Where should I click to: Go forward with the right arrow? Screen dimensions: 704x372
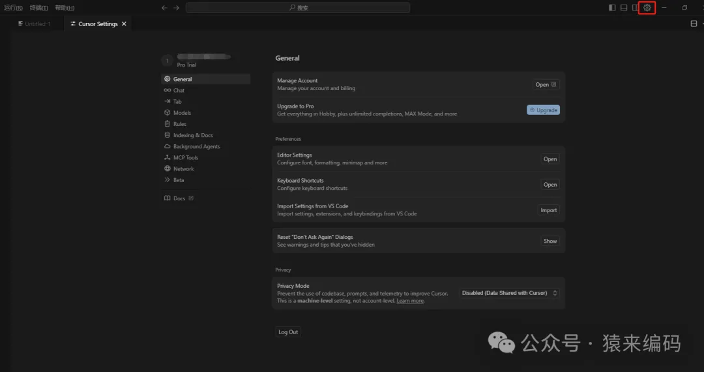click(x=176, y=8)
